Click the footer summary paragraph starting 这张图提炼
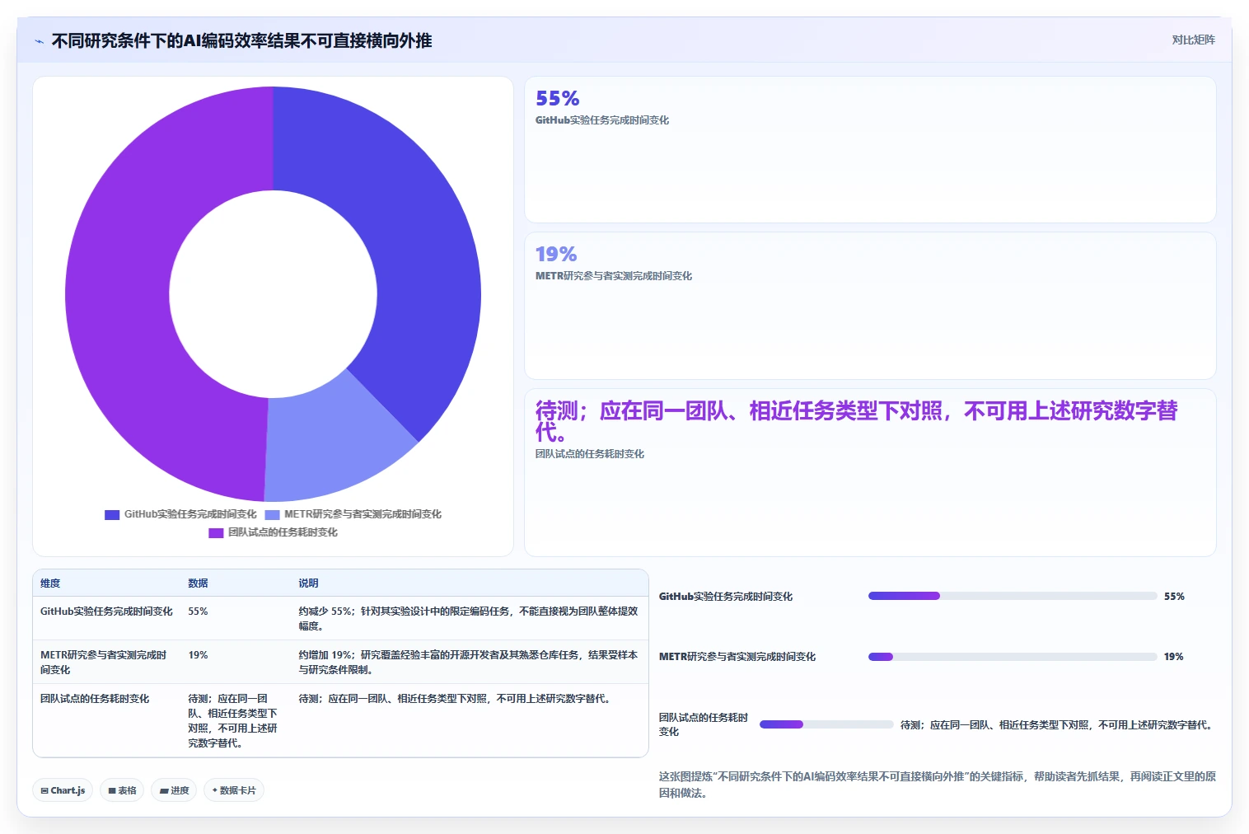The image size is (1249, 834). click(x=937, y=785)
